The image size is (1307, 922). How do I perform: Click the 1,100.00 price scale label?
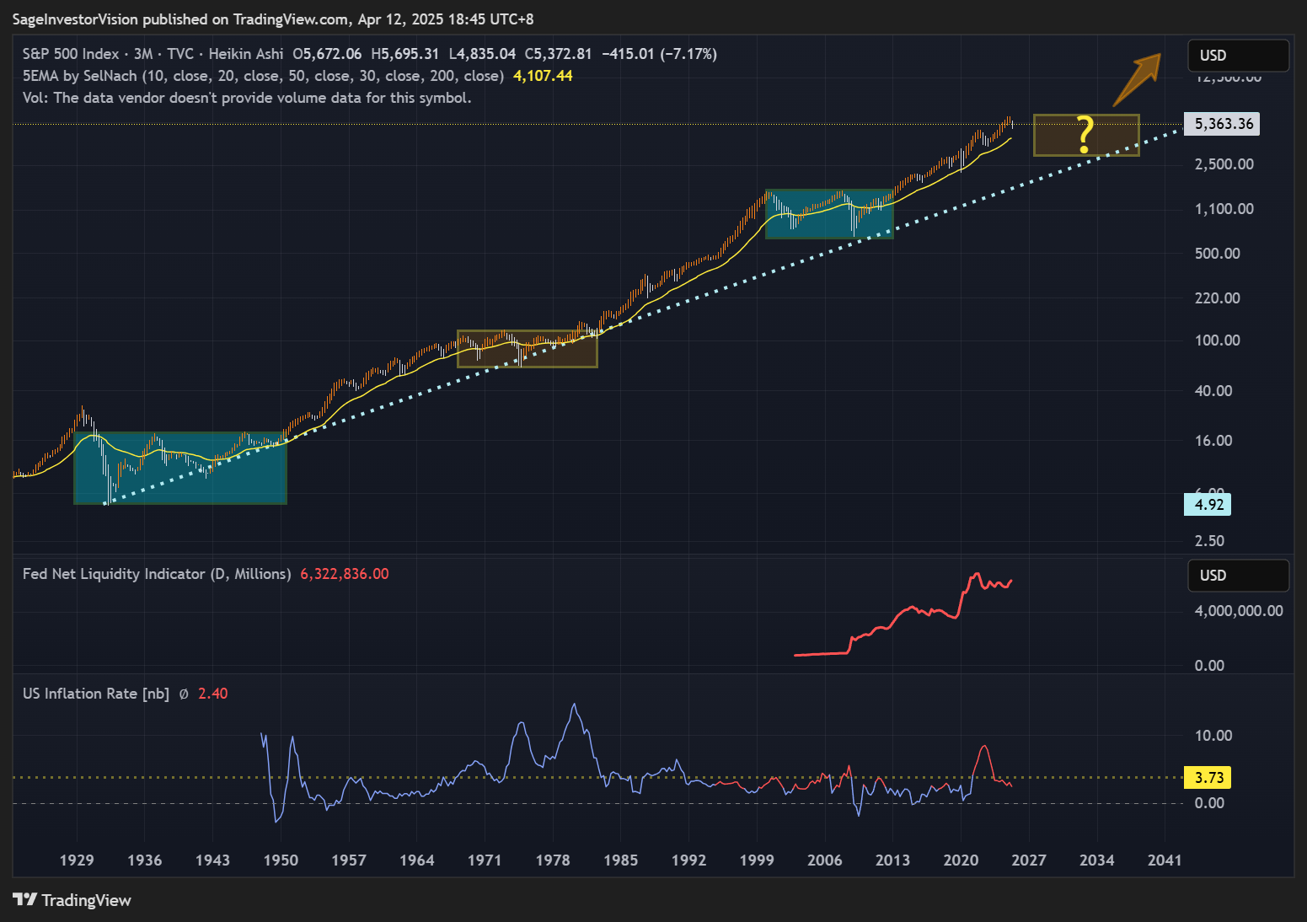[1224, 209]
